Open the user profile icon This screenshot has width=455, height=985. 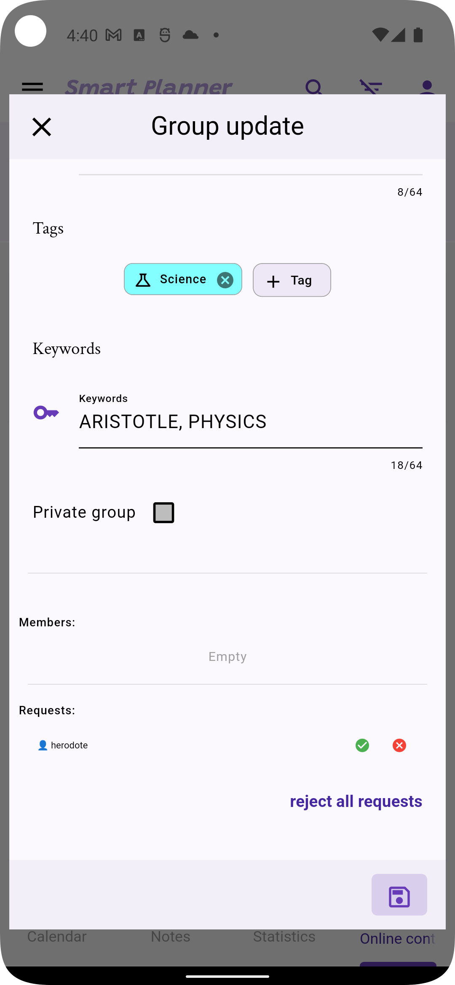tap(427, 87)
